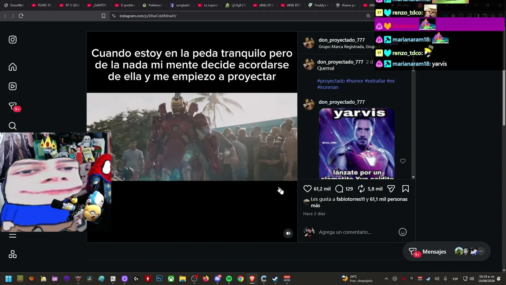Switch the ESP keyboard language indicator

455,279
